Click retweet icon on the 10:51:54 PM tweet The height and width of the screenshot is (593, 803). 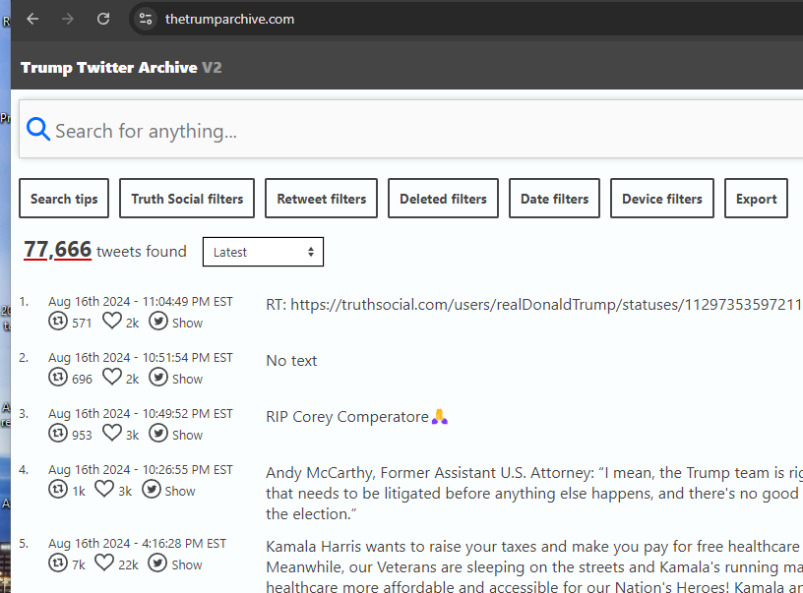(x=58, y=377)
